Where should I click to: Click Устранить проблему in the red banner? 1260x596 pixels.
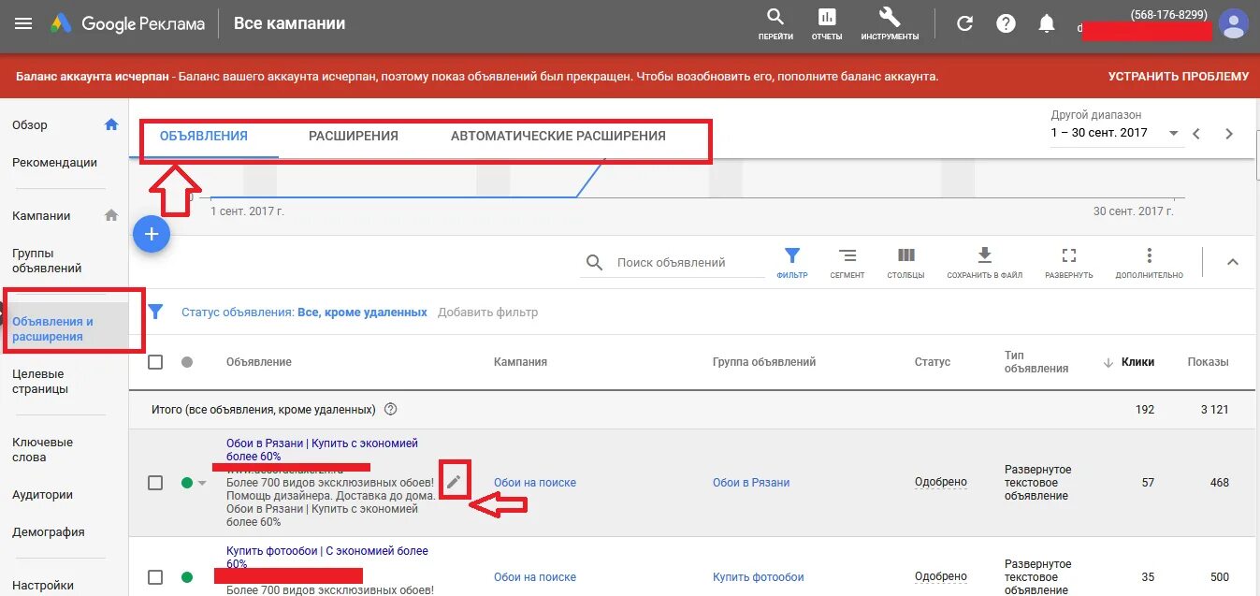(x=1179, y=77)
